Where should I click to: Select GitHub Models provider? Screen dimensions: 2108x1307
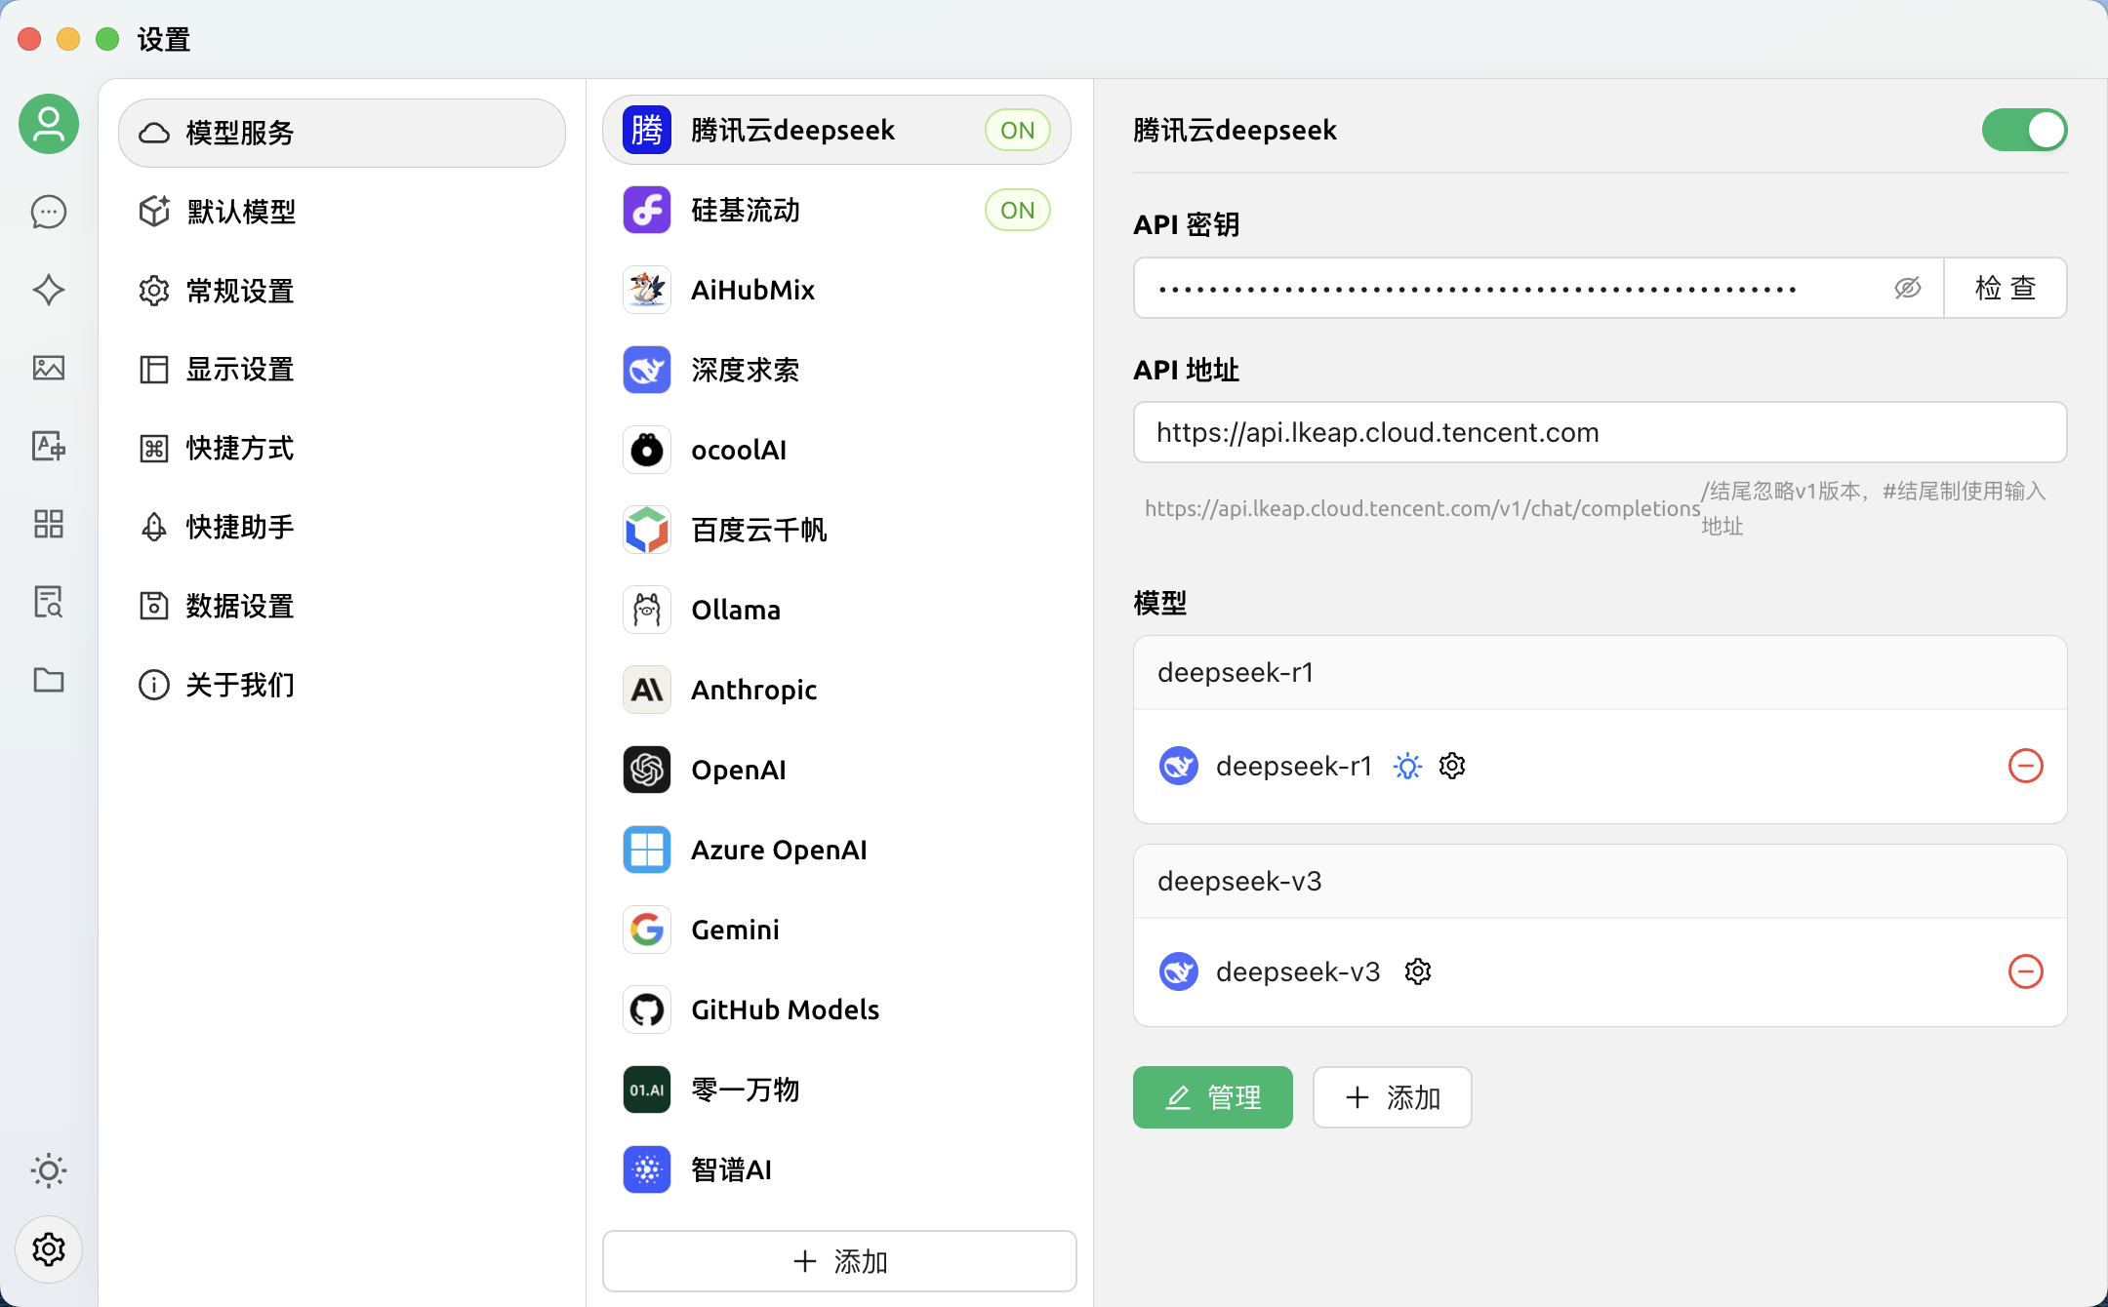(x=836, y=1010)
